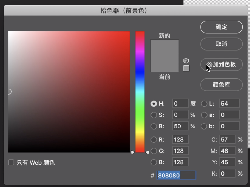Select the H hue radio button
250x187 pixels.
pos(154,104)
